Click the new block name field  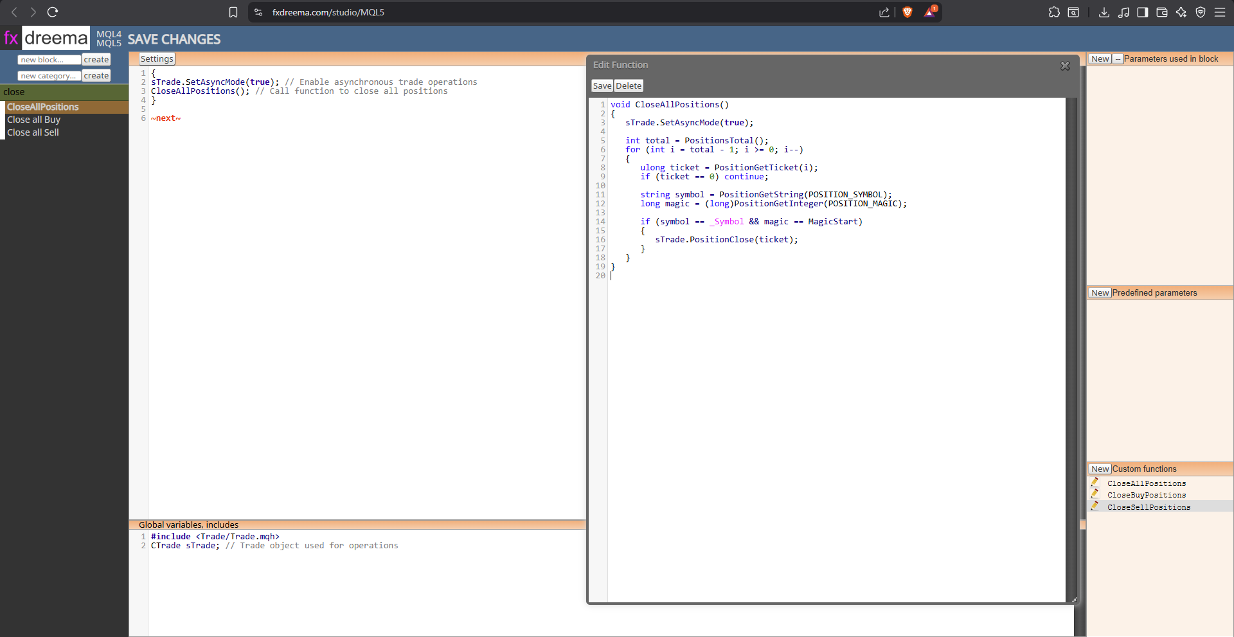[x=49, y=59]
